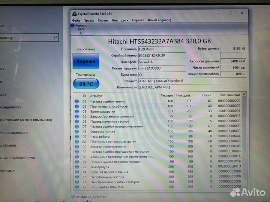Open the Файл menu
270x202 pixels.
click(76, 20)
